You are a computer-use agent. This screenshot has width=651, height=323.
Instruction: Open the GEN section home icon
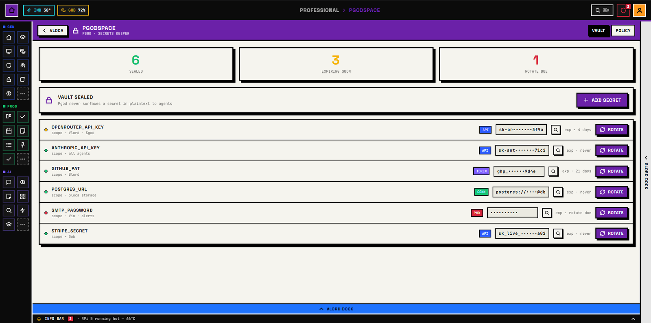click(x=9, y=37)
